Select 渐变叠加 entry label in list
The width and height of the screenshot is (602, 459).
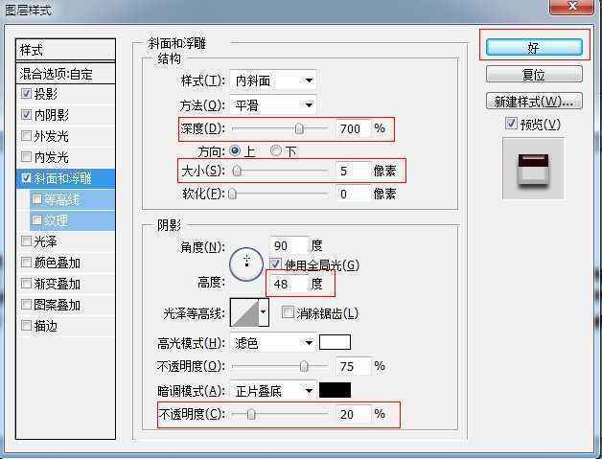tap(58, 284)
